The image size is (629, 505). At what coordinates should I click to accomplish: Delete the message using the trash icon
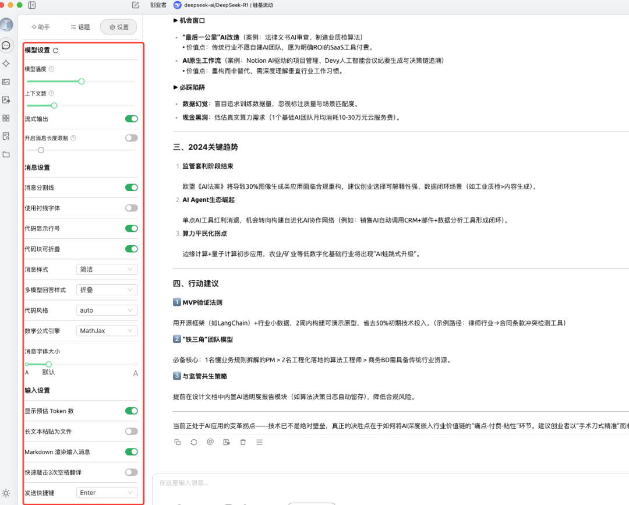click(x=243, y=442)
